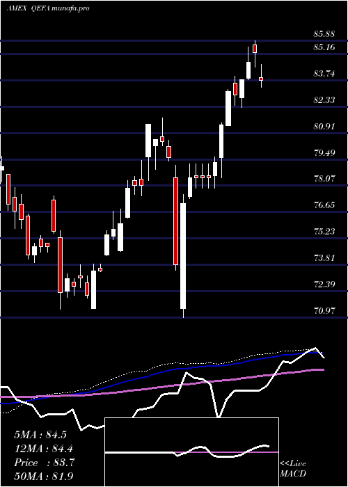348x487 pixels.
Task: Click the AMEX QEFA munafa.pro title
Action: [48, 8]
